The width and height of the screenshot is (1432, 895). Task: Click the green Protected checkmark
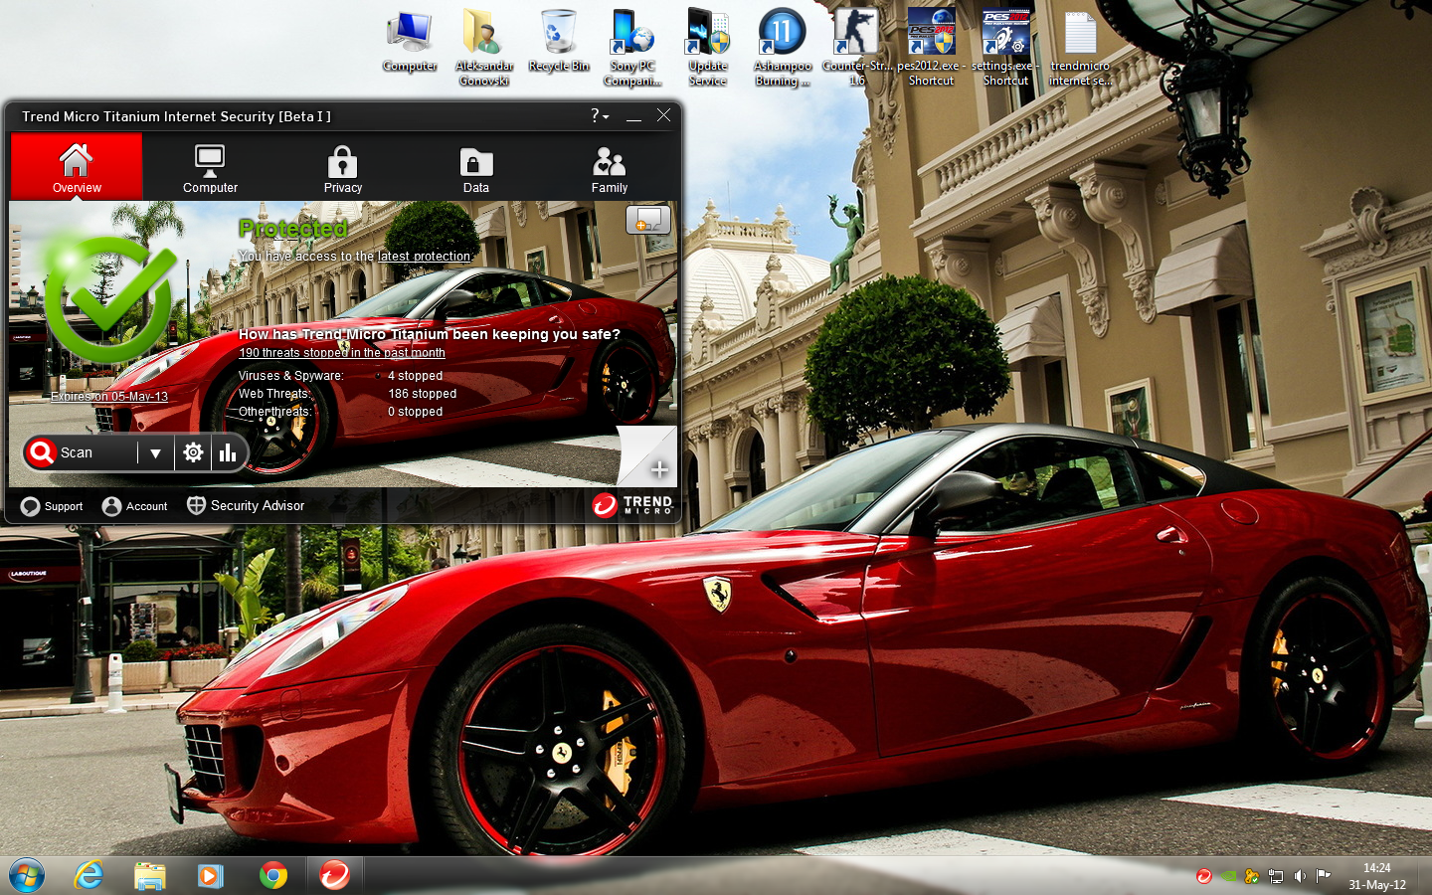[x=111, y=296]
